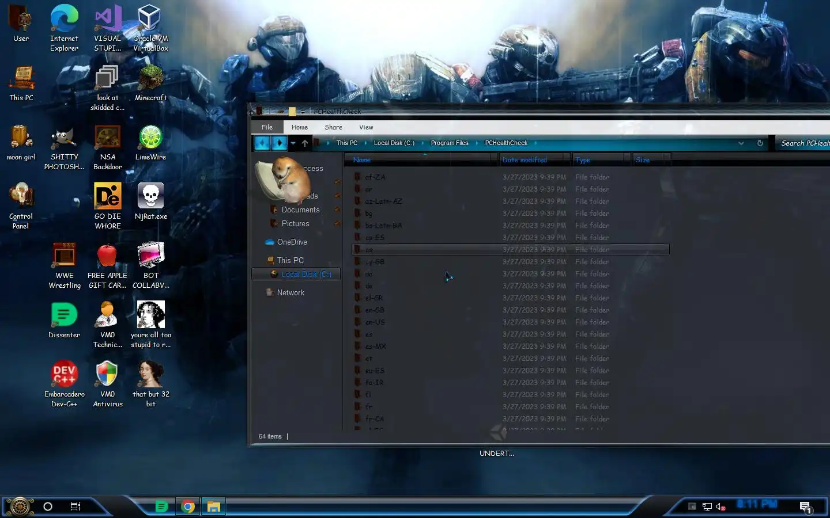Go back with the Explorer Back arrow

click(x=262, y=143)
